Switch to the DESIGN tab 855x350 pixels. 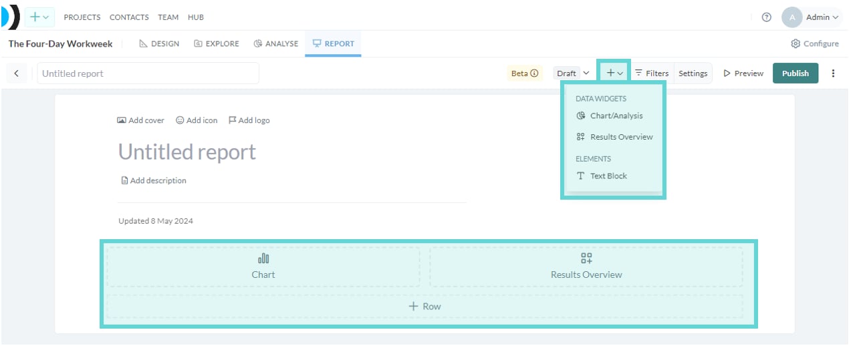[x=159, y=43]
